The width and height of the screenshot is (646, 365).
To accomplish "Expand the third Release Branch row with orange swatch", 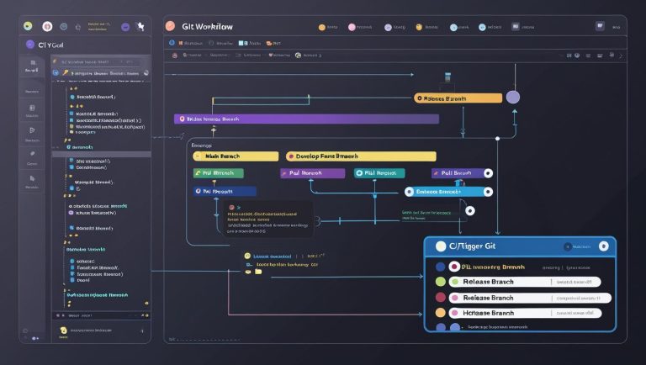I will tap(525, 313).
